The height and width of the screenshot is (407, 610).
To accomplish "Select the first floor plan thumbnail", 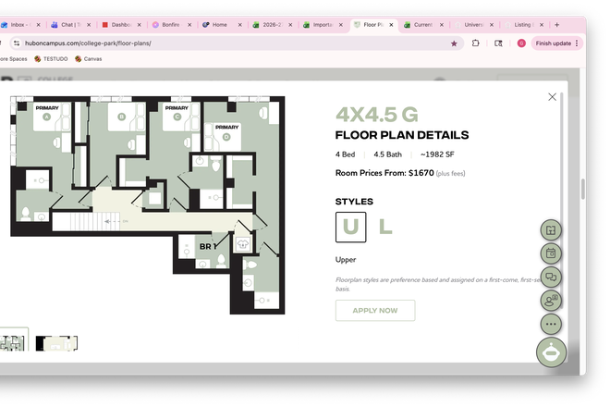I will point(12,339).
